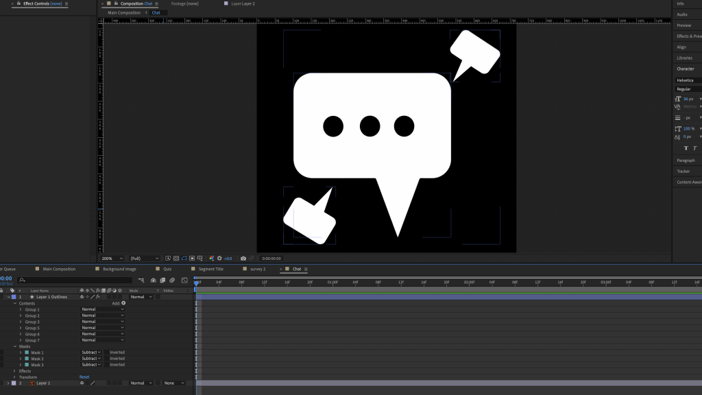Click the Composition Chat panel menu icon

156,3
